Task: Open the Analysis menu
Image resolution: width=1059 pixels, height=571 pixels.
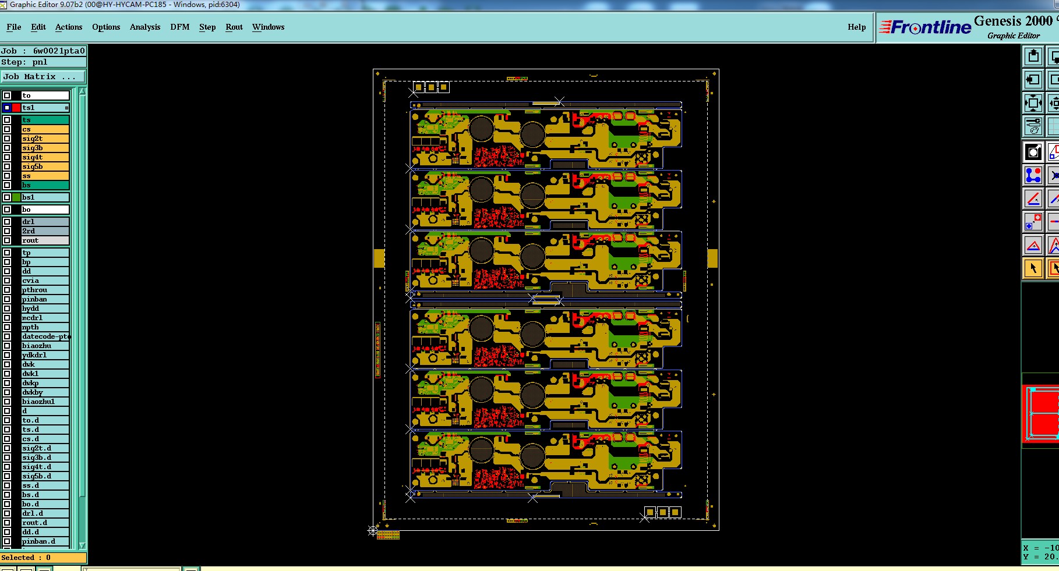Action: point(145,27)
